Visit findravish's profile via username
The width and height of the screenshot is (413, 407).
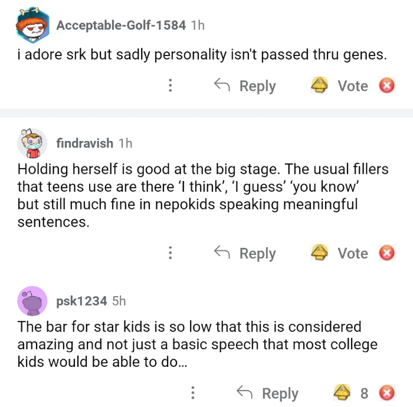tap(84, 143)
